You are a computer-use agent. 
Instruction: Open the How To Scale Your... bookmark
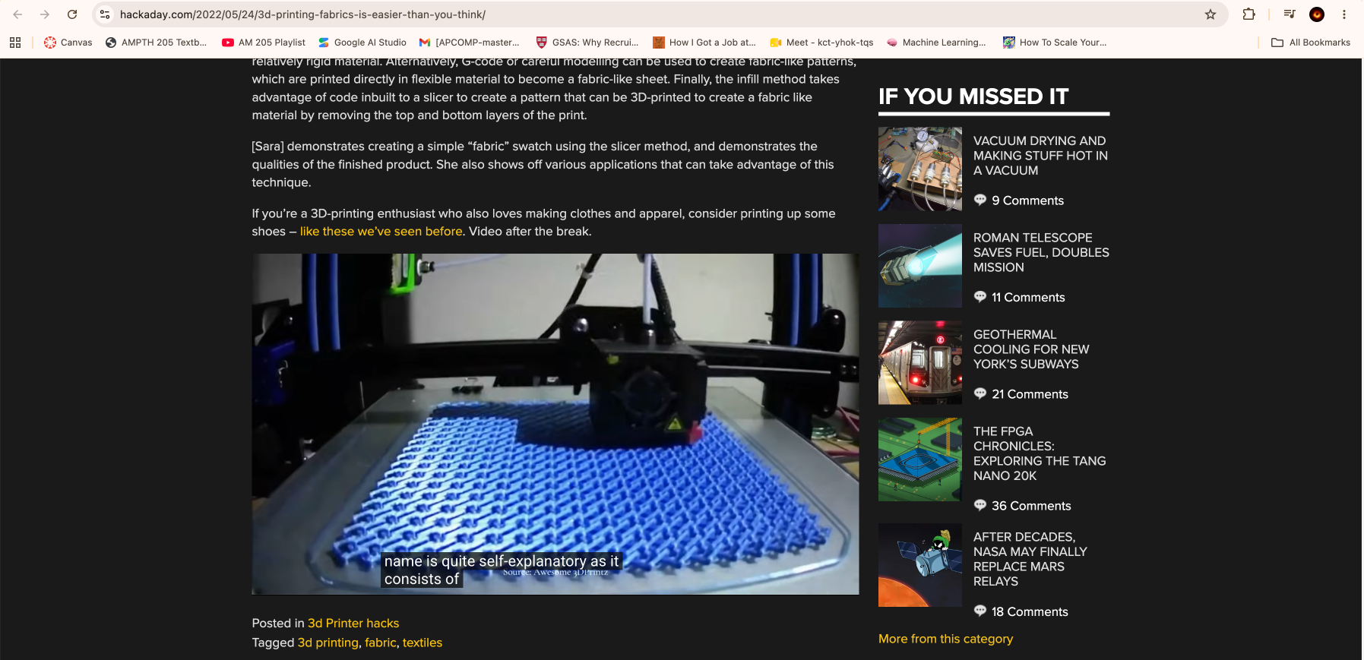coord(1055,43)
